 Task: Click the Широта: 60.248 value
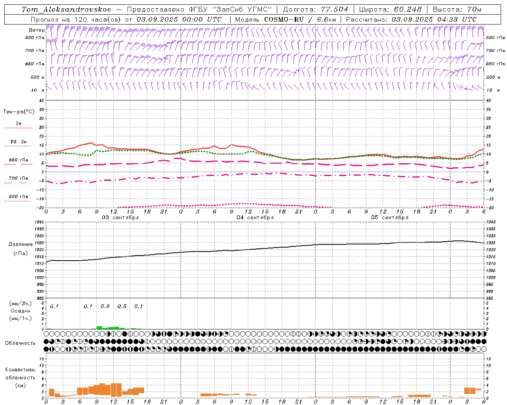point(391,9)
